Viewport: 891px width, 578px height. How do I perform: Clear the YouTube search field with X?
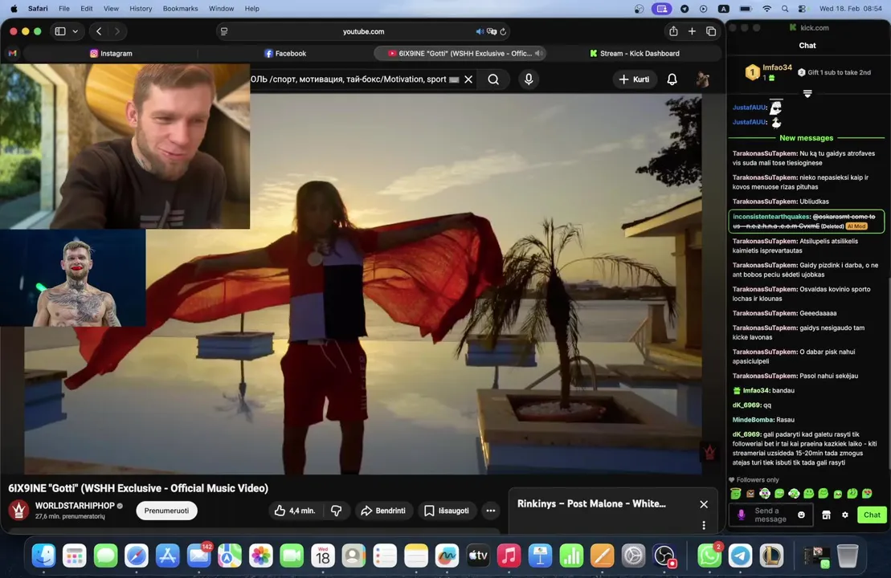point(468,79)
